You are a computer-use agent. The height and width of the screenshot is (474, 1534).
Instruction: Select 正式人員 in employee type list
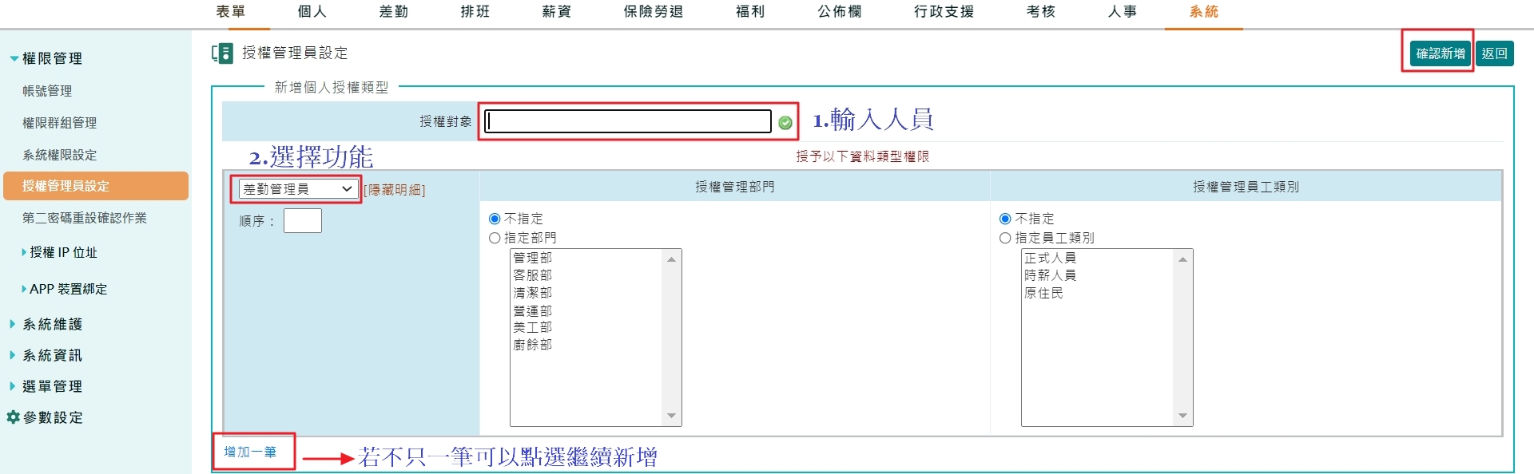pos(1050,258)
